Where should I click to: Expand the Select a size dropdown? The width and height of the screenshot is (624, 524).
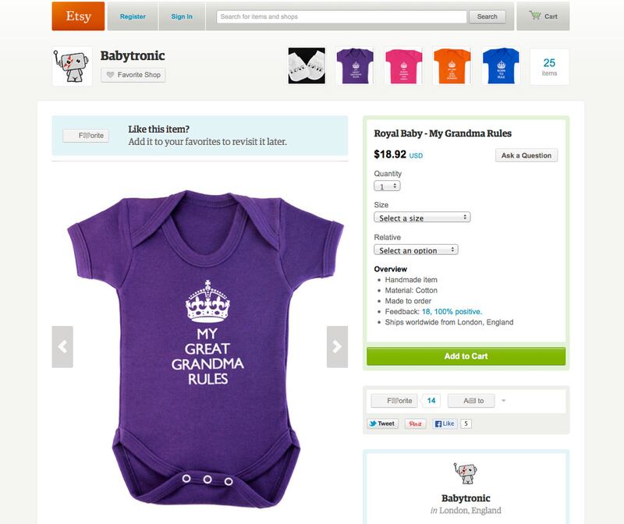point(422,218)
